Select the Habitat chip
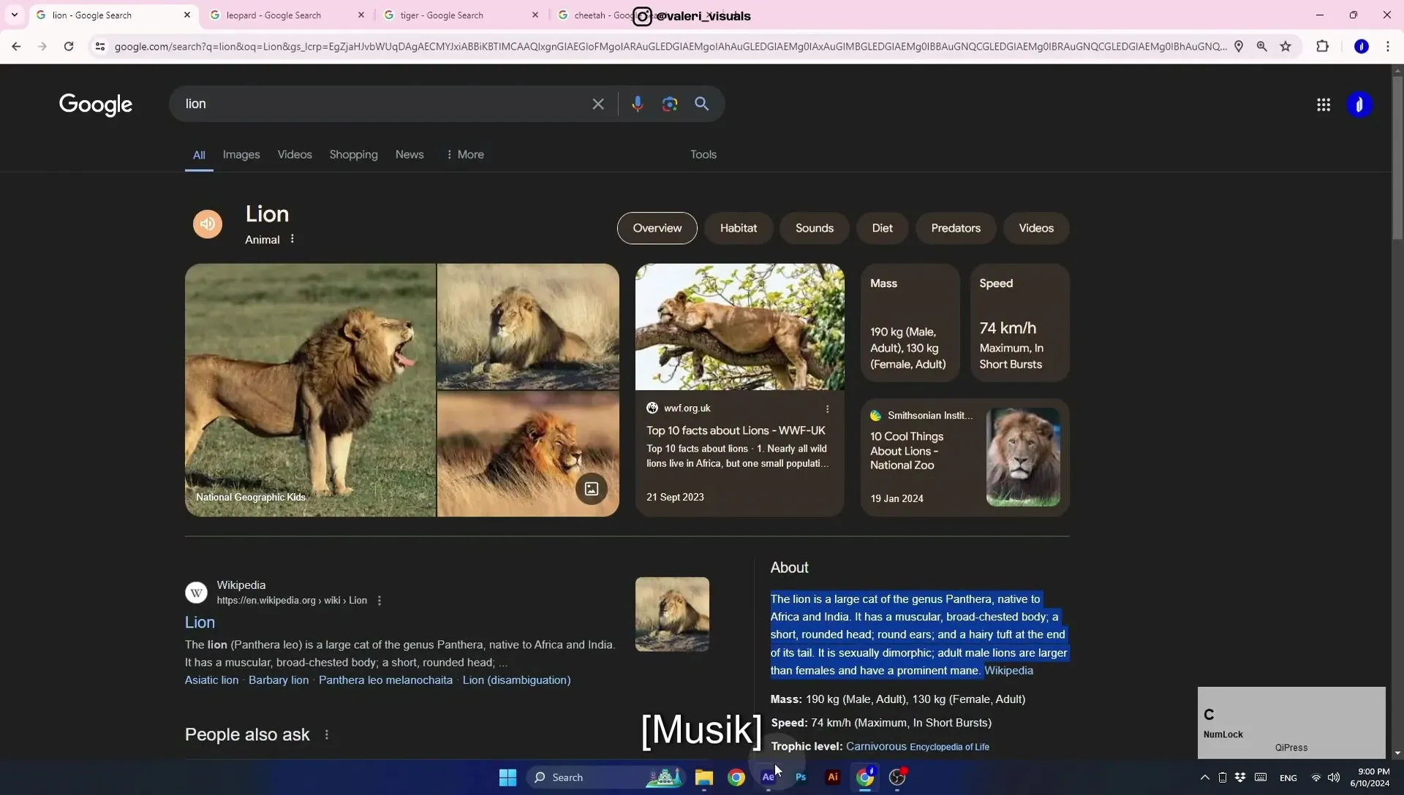Screen dimensions: 1404x795 click(x=739, y=228)
